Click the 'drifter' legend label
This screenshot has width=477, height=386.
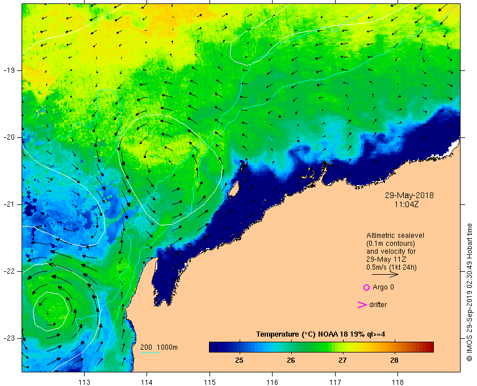[x=378, y=305]
